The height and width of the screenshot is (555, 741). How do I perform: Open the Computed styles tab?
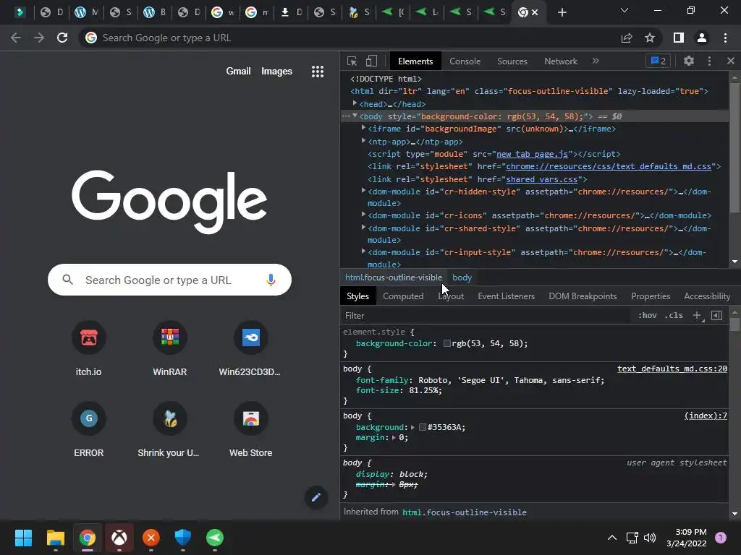pyautogui.click(x=403, y=296)
